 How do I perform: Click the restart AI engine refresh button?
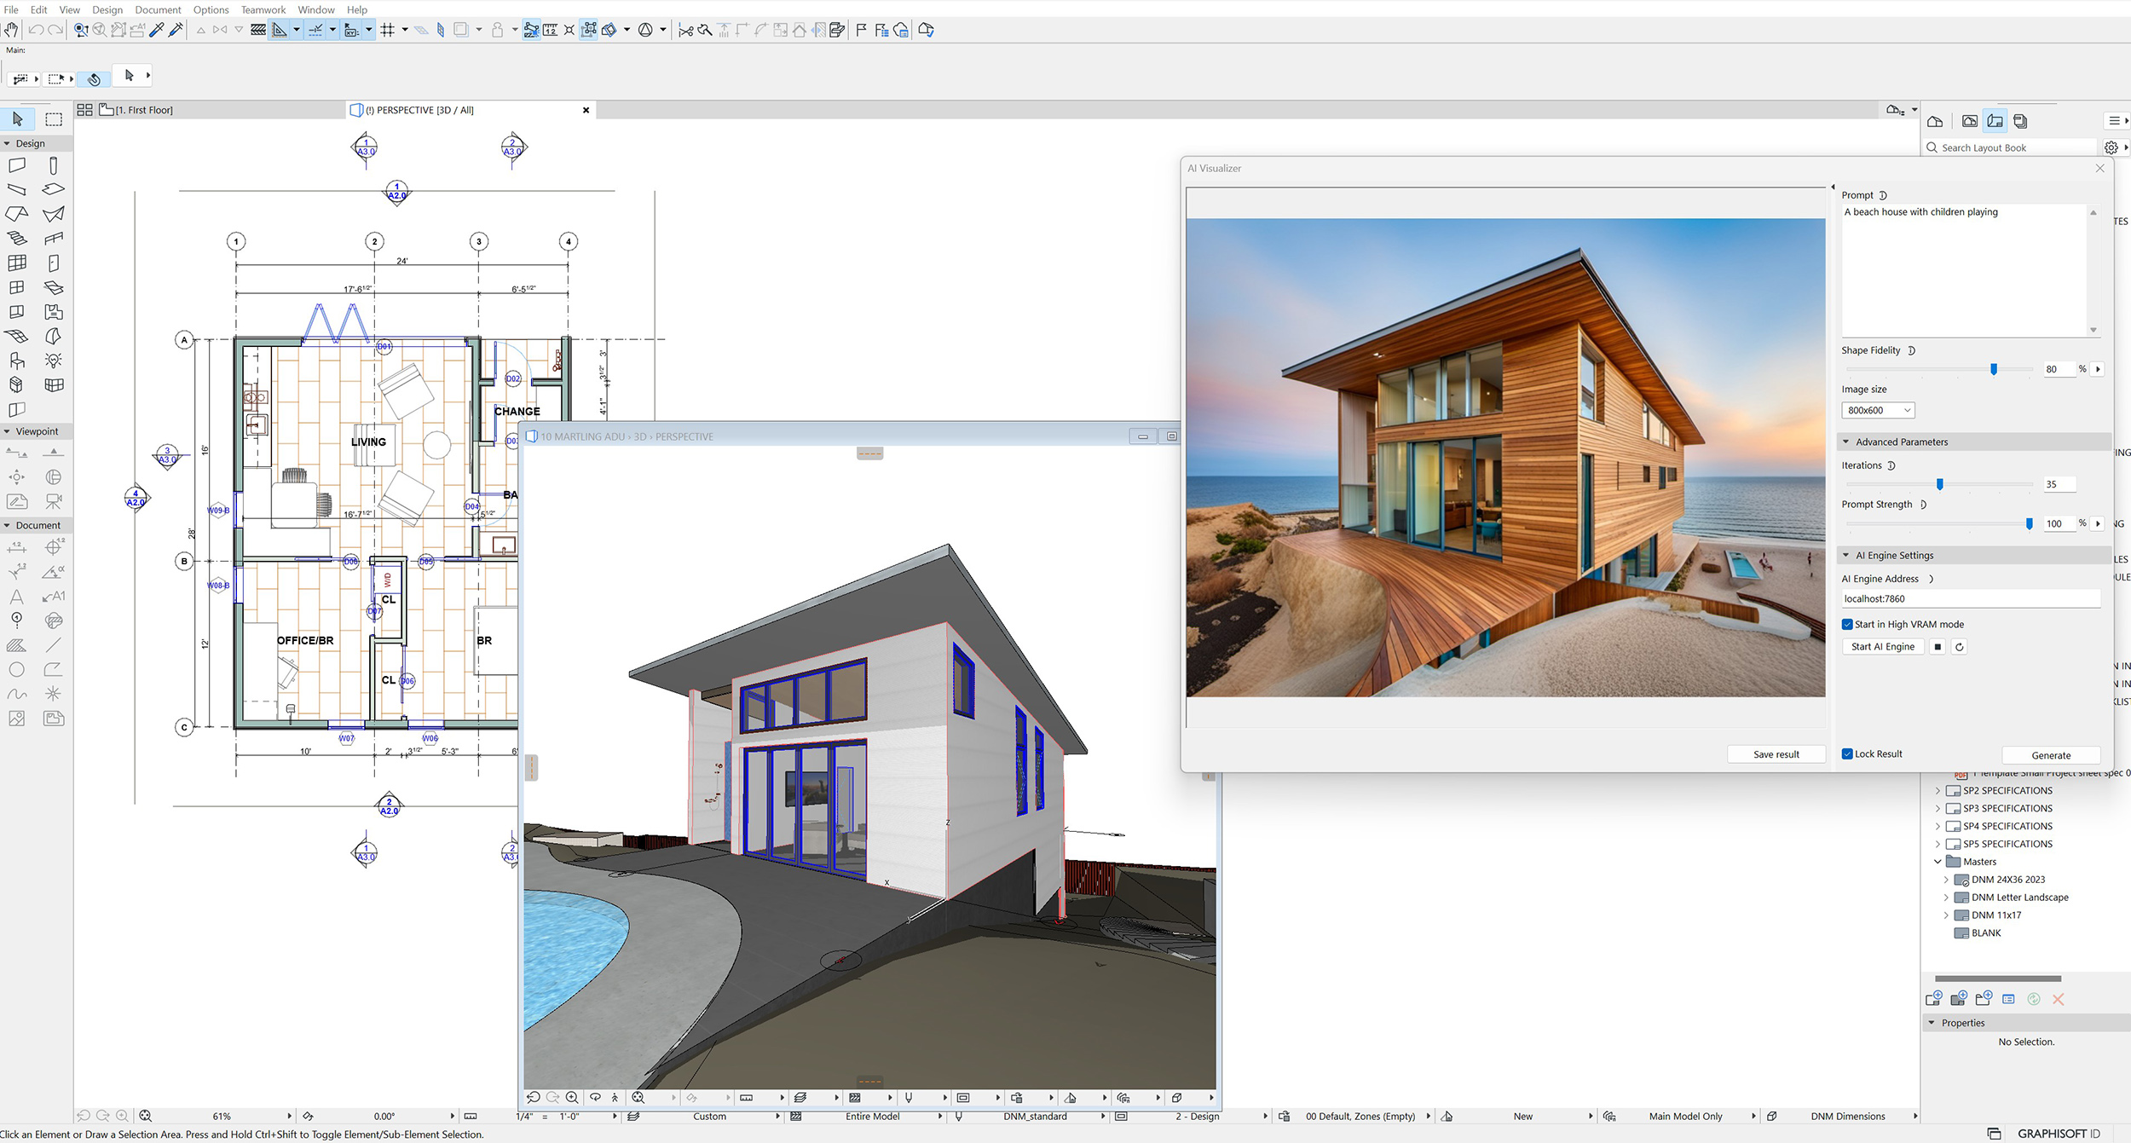point(1959,646)
